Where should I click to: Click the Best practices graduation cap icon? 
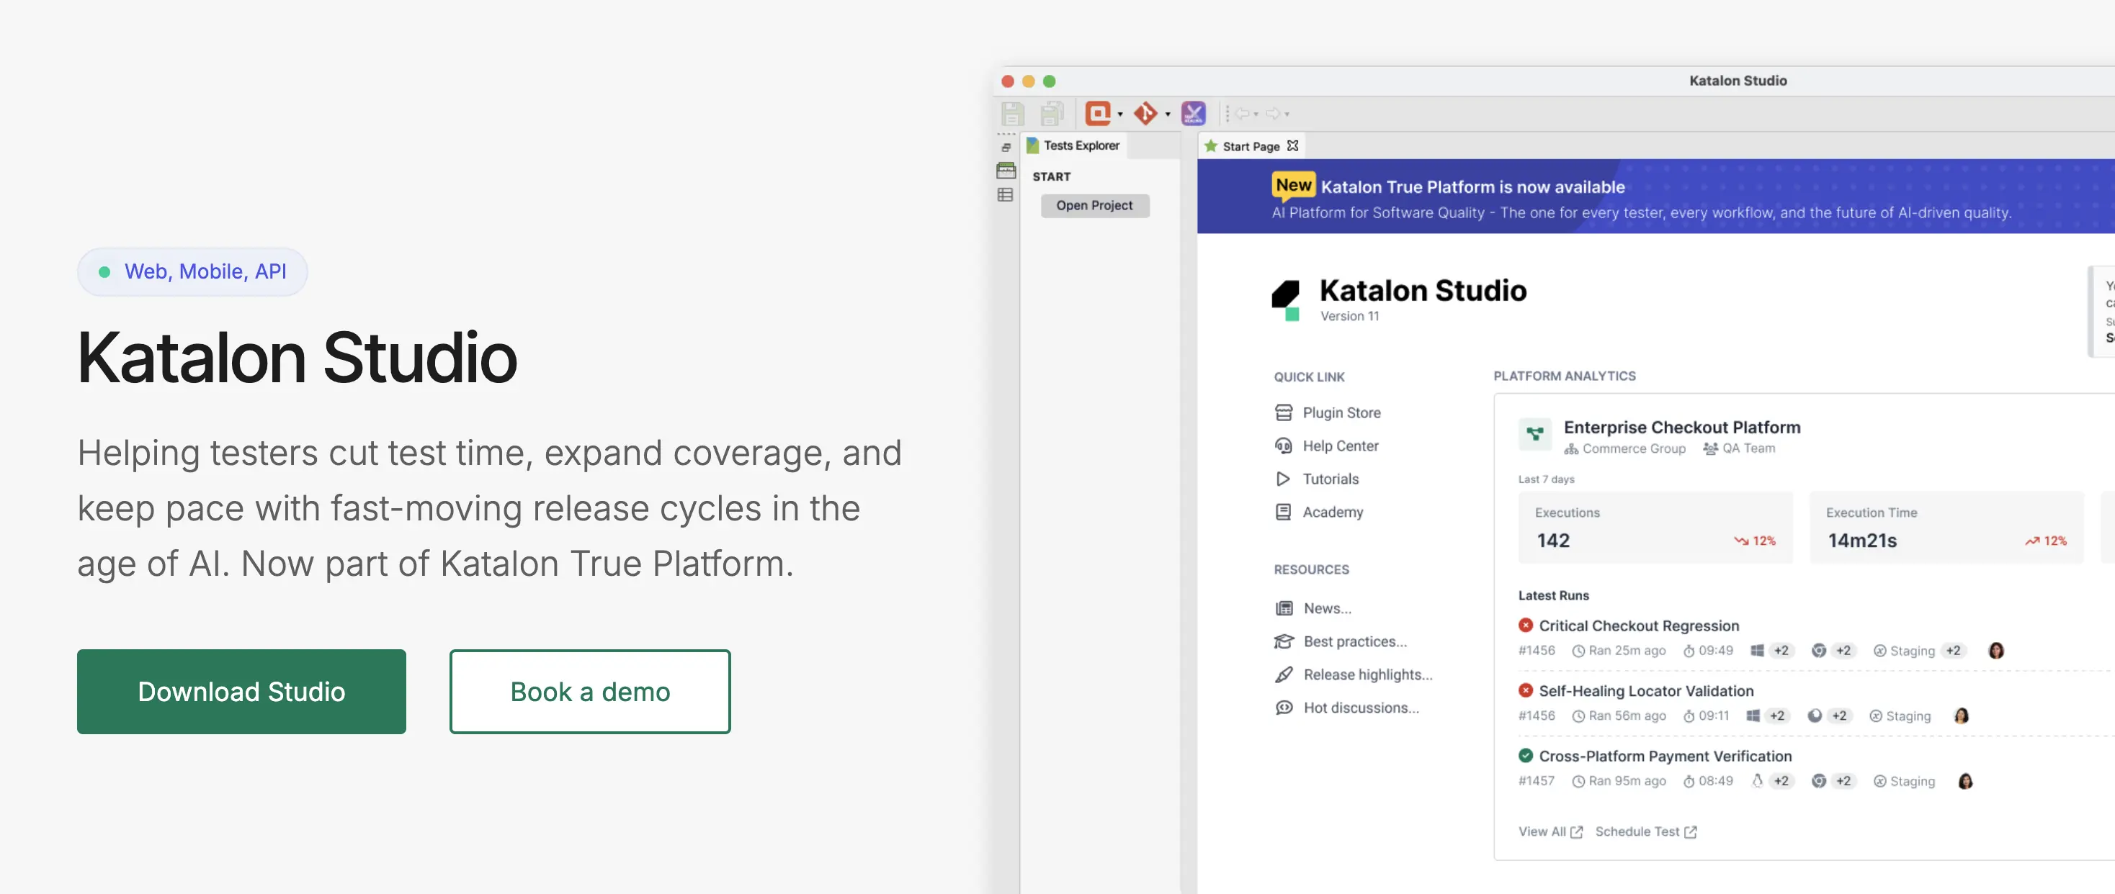tap(1284, 641)
